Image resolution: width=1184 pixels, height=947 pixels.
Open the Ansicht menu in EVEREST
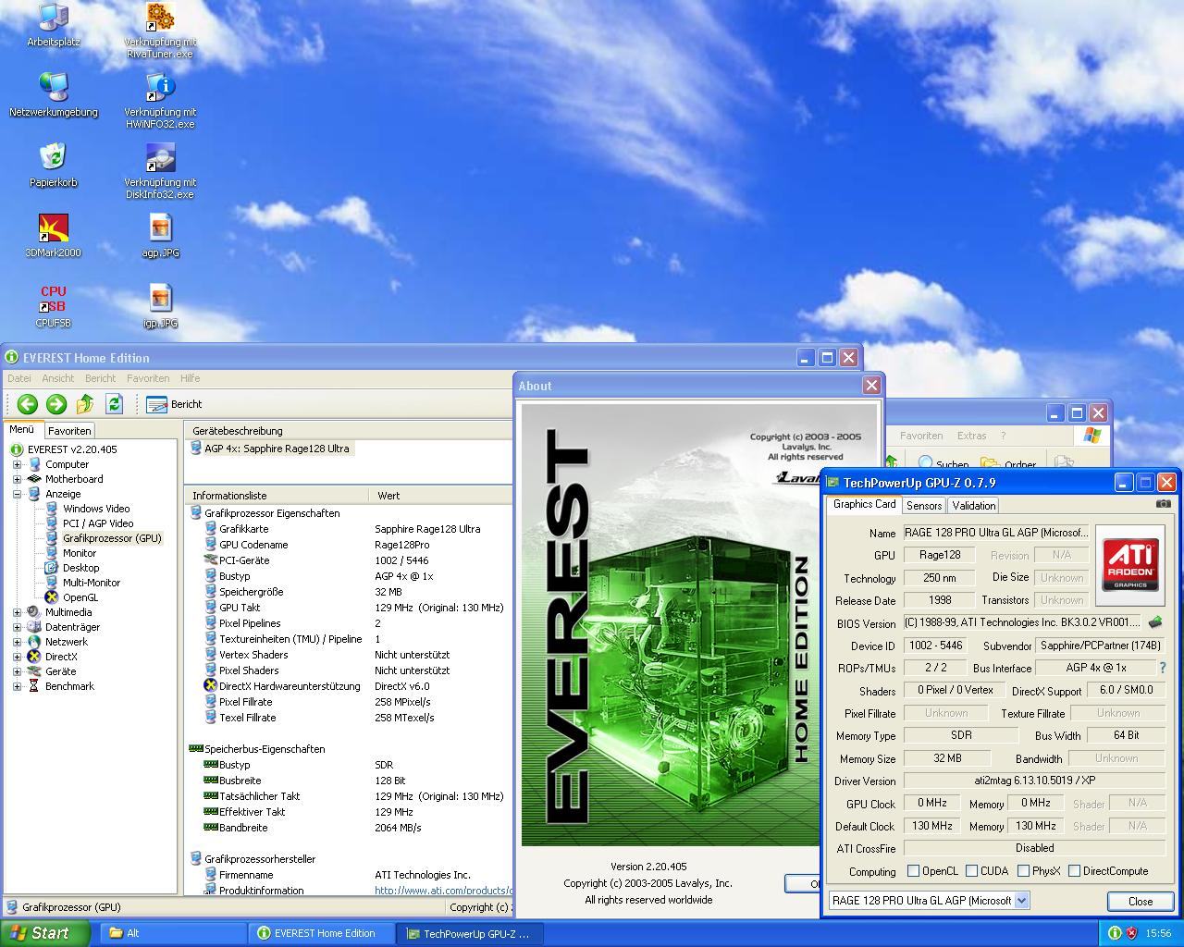tap(57, 378)
